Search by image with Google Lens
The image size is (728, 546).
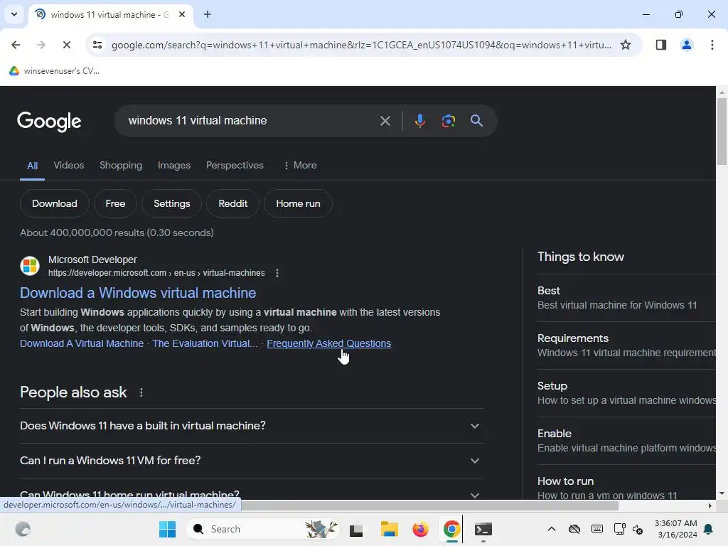pyautogui.click(x=448, y=121)
